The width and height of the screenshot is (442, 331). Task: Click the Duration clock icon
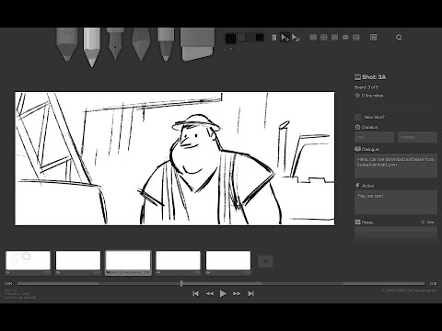[357, 127]
